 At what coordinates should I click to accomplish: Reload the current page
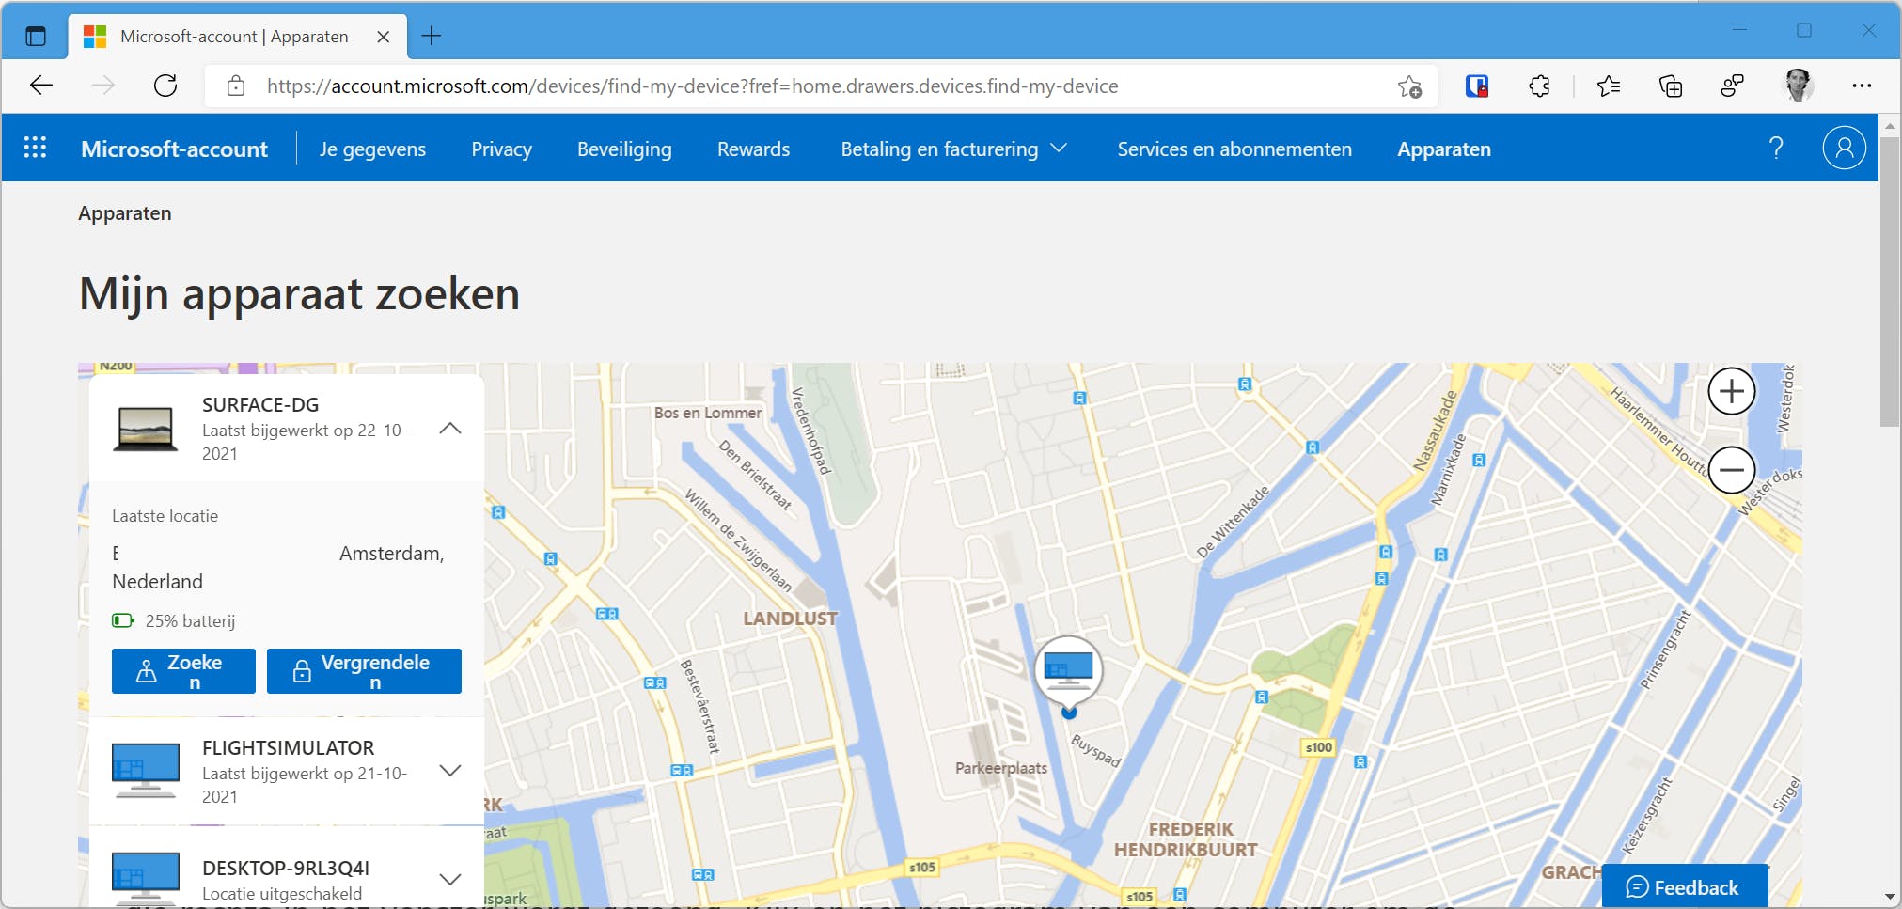click(x=165, y=86)
